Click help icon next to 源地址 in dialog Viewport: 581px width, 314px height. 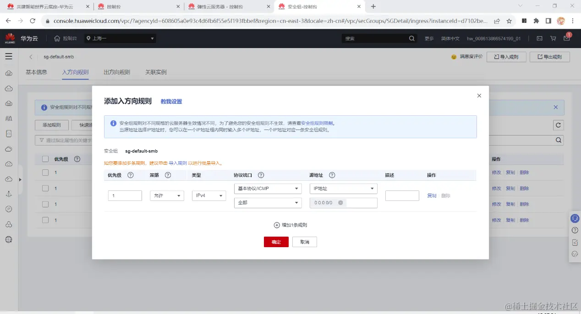(x=332, y=175)
